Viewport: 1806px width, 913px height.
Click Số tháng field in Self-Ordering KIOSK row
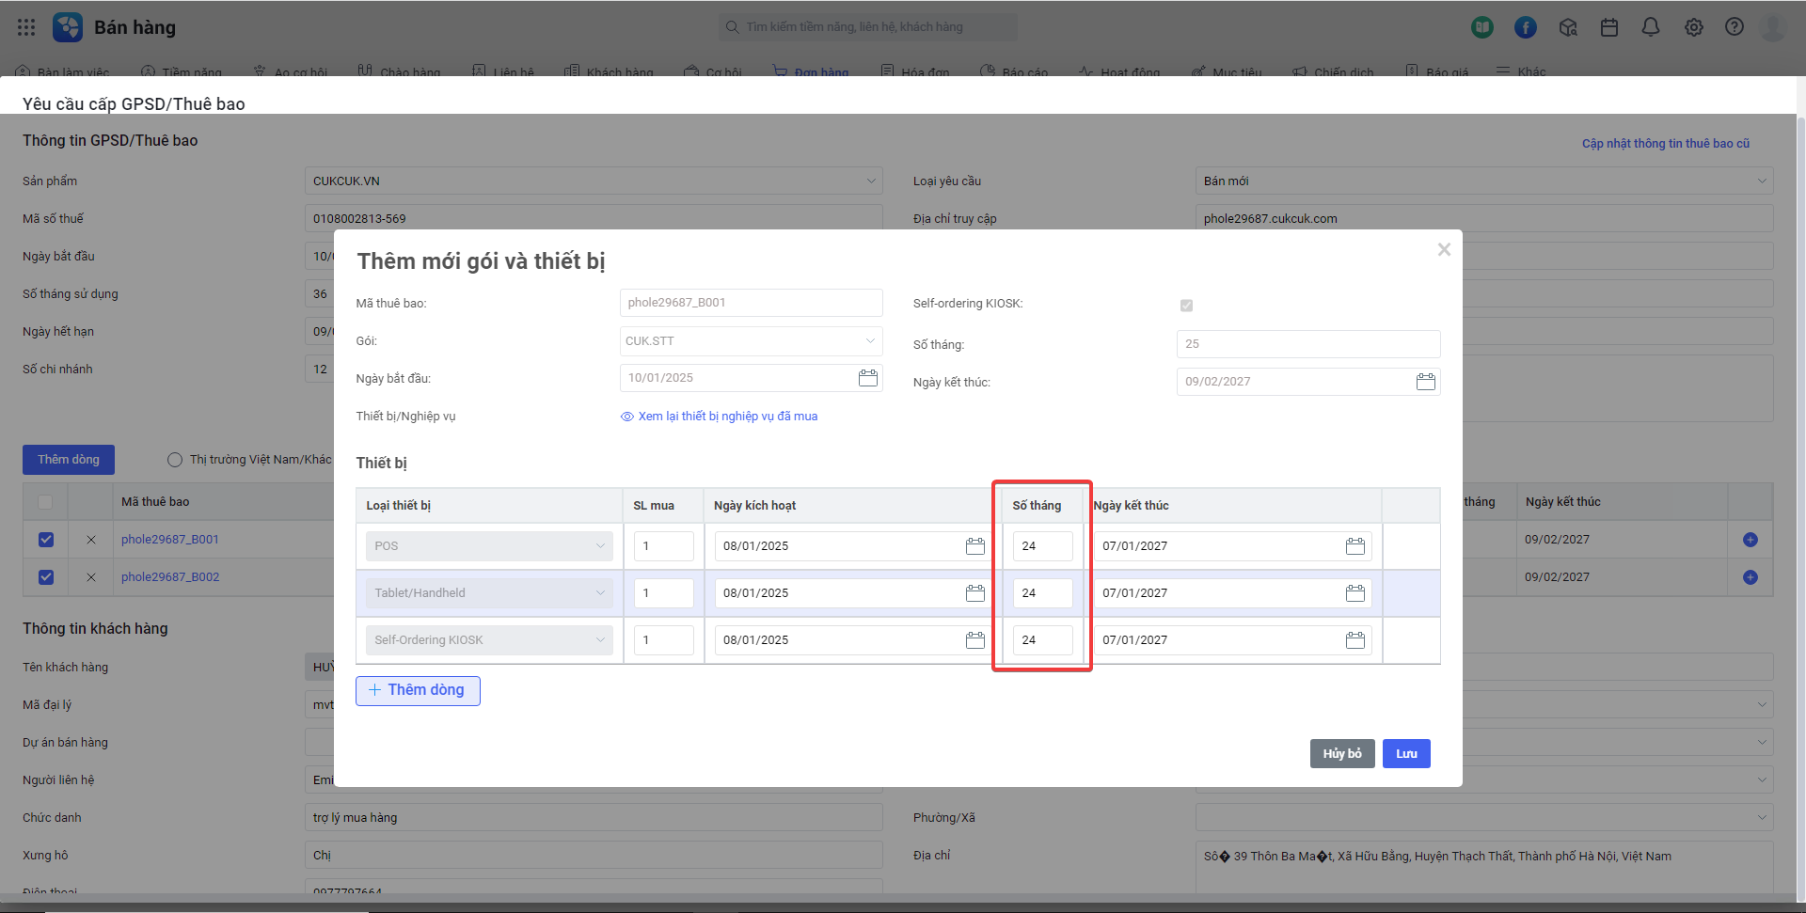point(1042,640)
